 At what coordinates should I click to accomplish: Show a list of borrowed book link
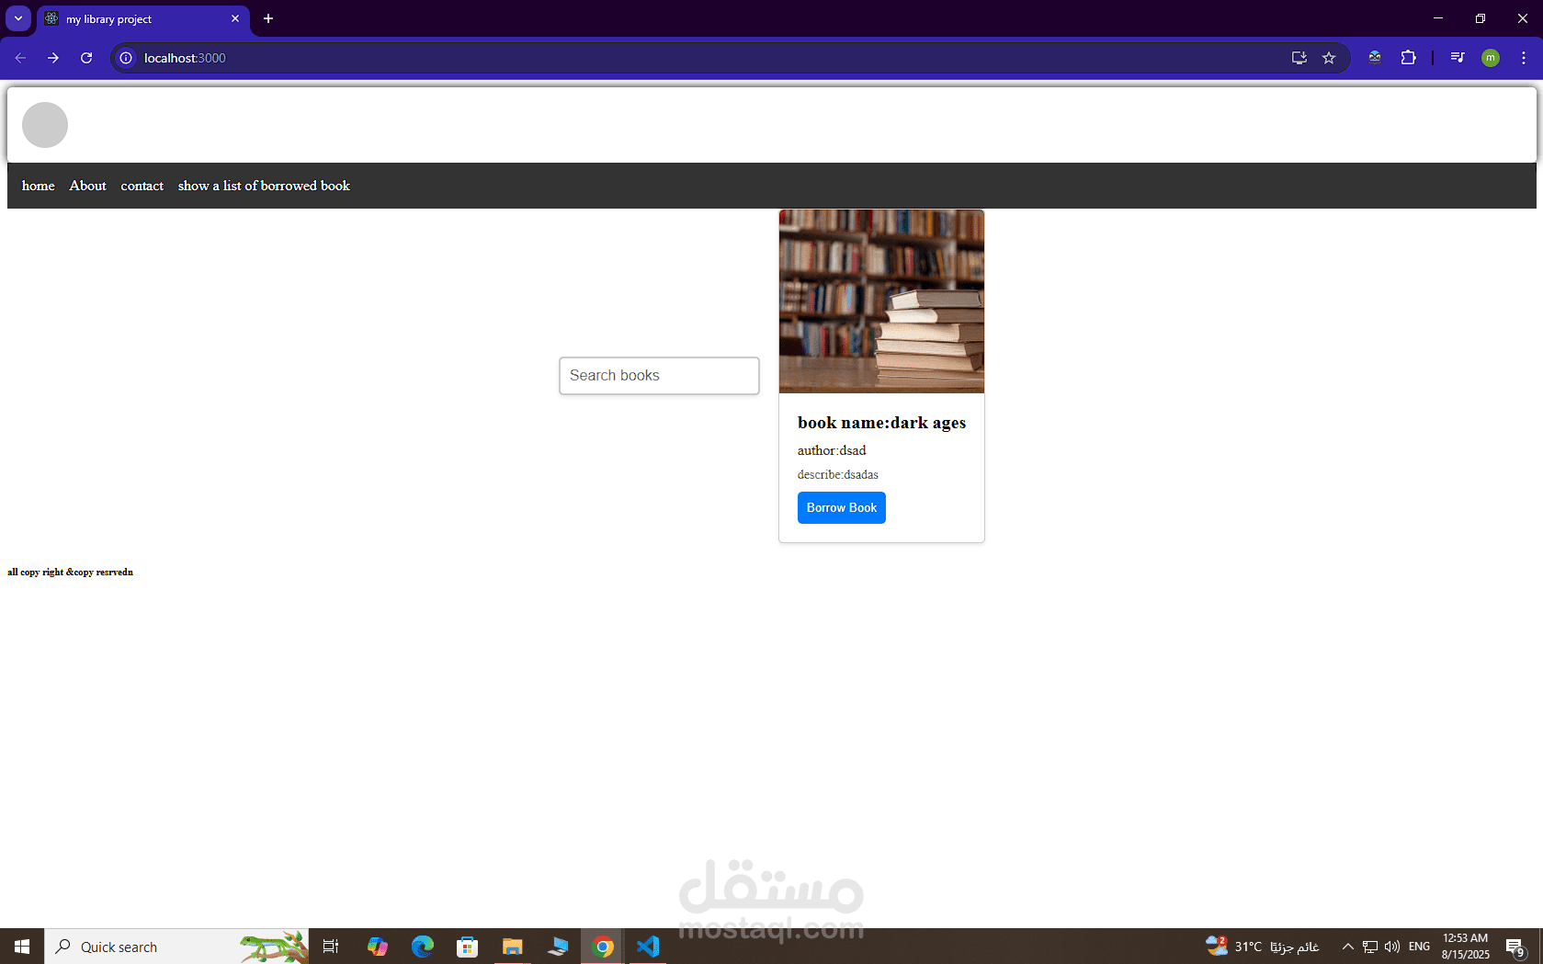(264, 186)
